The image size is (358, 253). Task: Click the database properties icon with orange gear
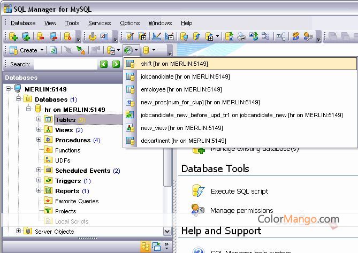click(67, 36)
